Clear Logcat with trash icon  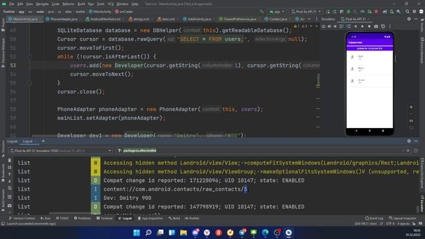tap(9, 160)
